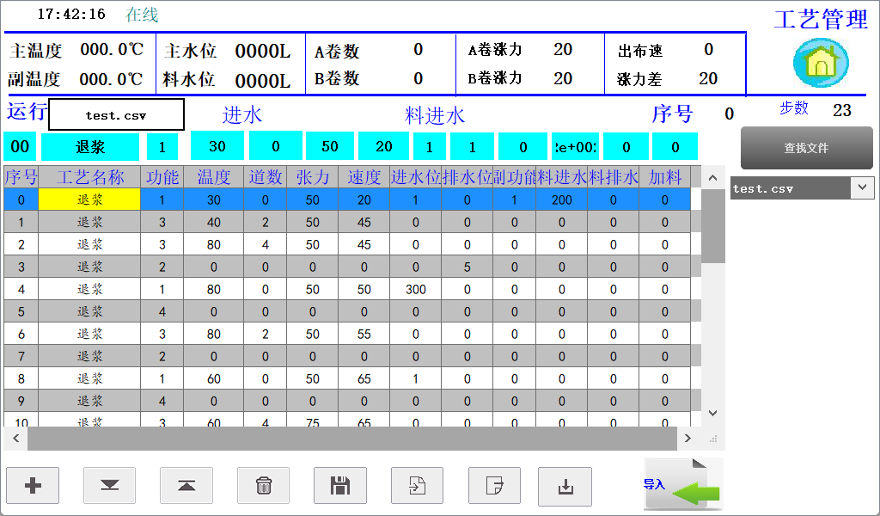Select the 温度 column header

(x=213, y=178)
